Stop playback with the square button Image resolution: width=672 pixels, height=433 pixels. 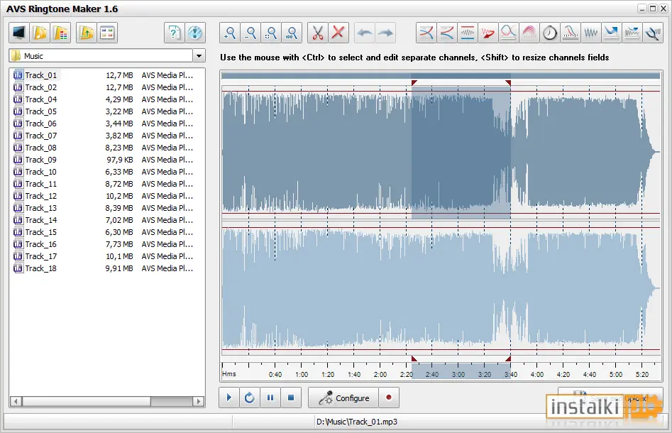(x=291, y=398)
